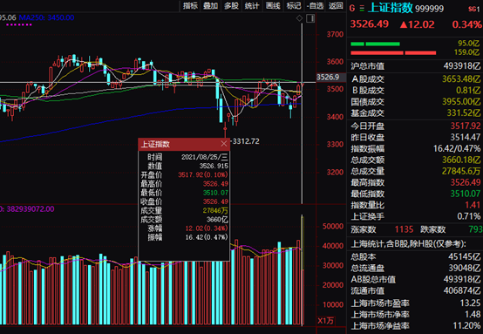
Task: Click the popup 振幅 16.42(0.47%)
Action: pos(207,237)
